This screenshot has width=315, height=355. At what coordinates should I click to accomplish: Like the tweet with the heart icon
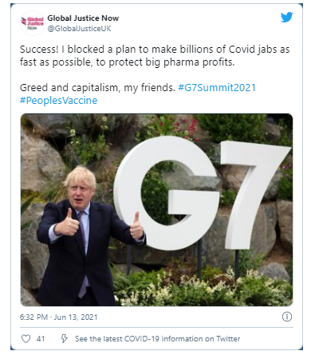coord(26,339)
